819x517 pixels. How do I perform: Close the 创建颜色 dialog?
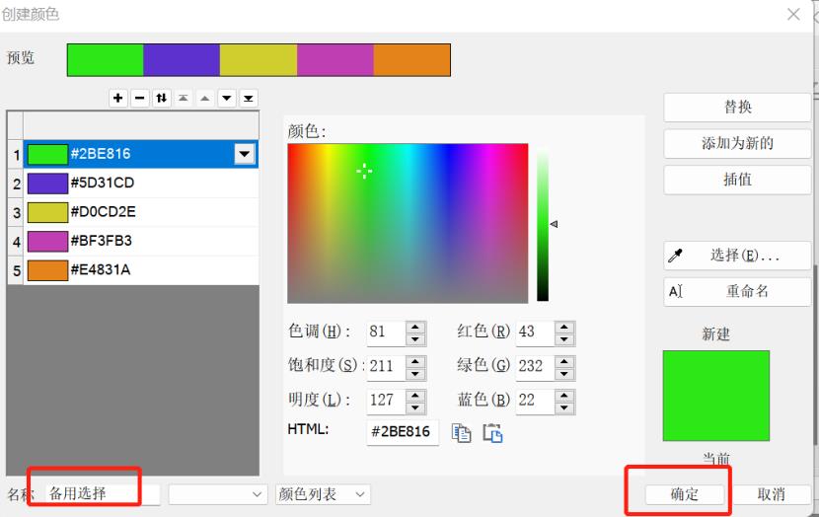click(793, 14)
